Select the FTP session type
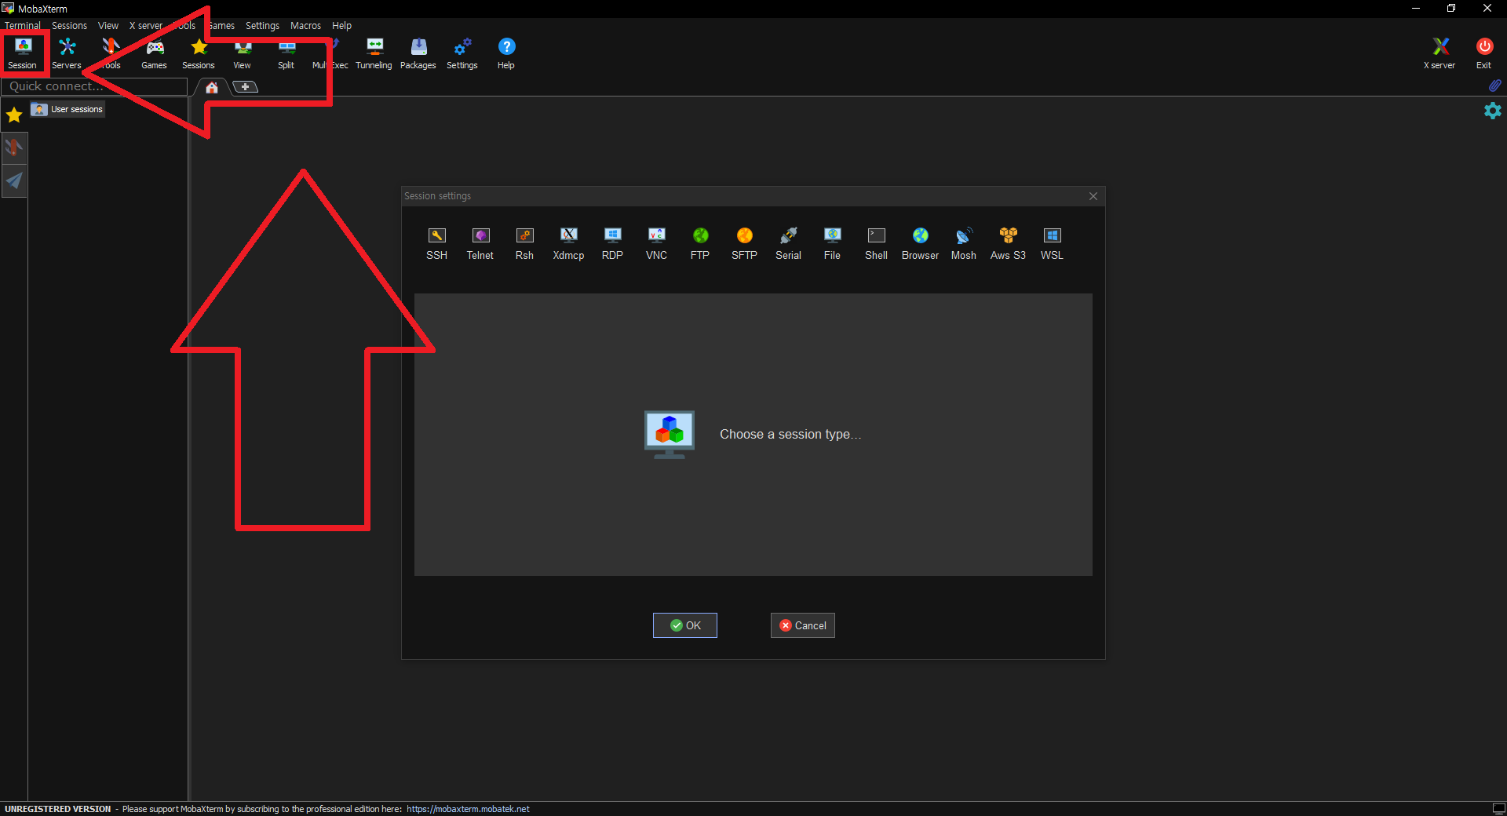This screenshot has height=816, width=1507. click(700, 244)
